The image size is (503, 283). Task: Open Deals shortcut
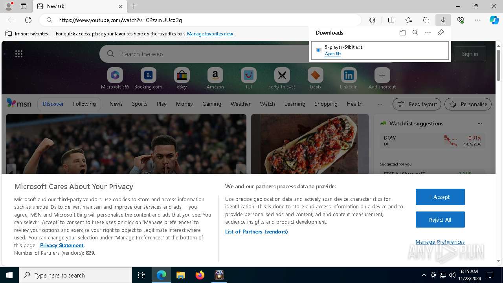click(x=315, y=79)
